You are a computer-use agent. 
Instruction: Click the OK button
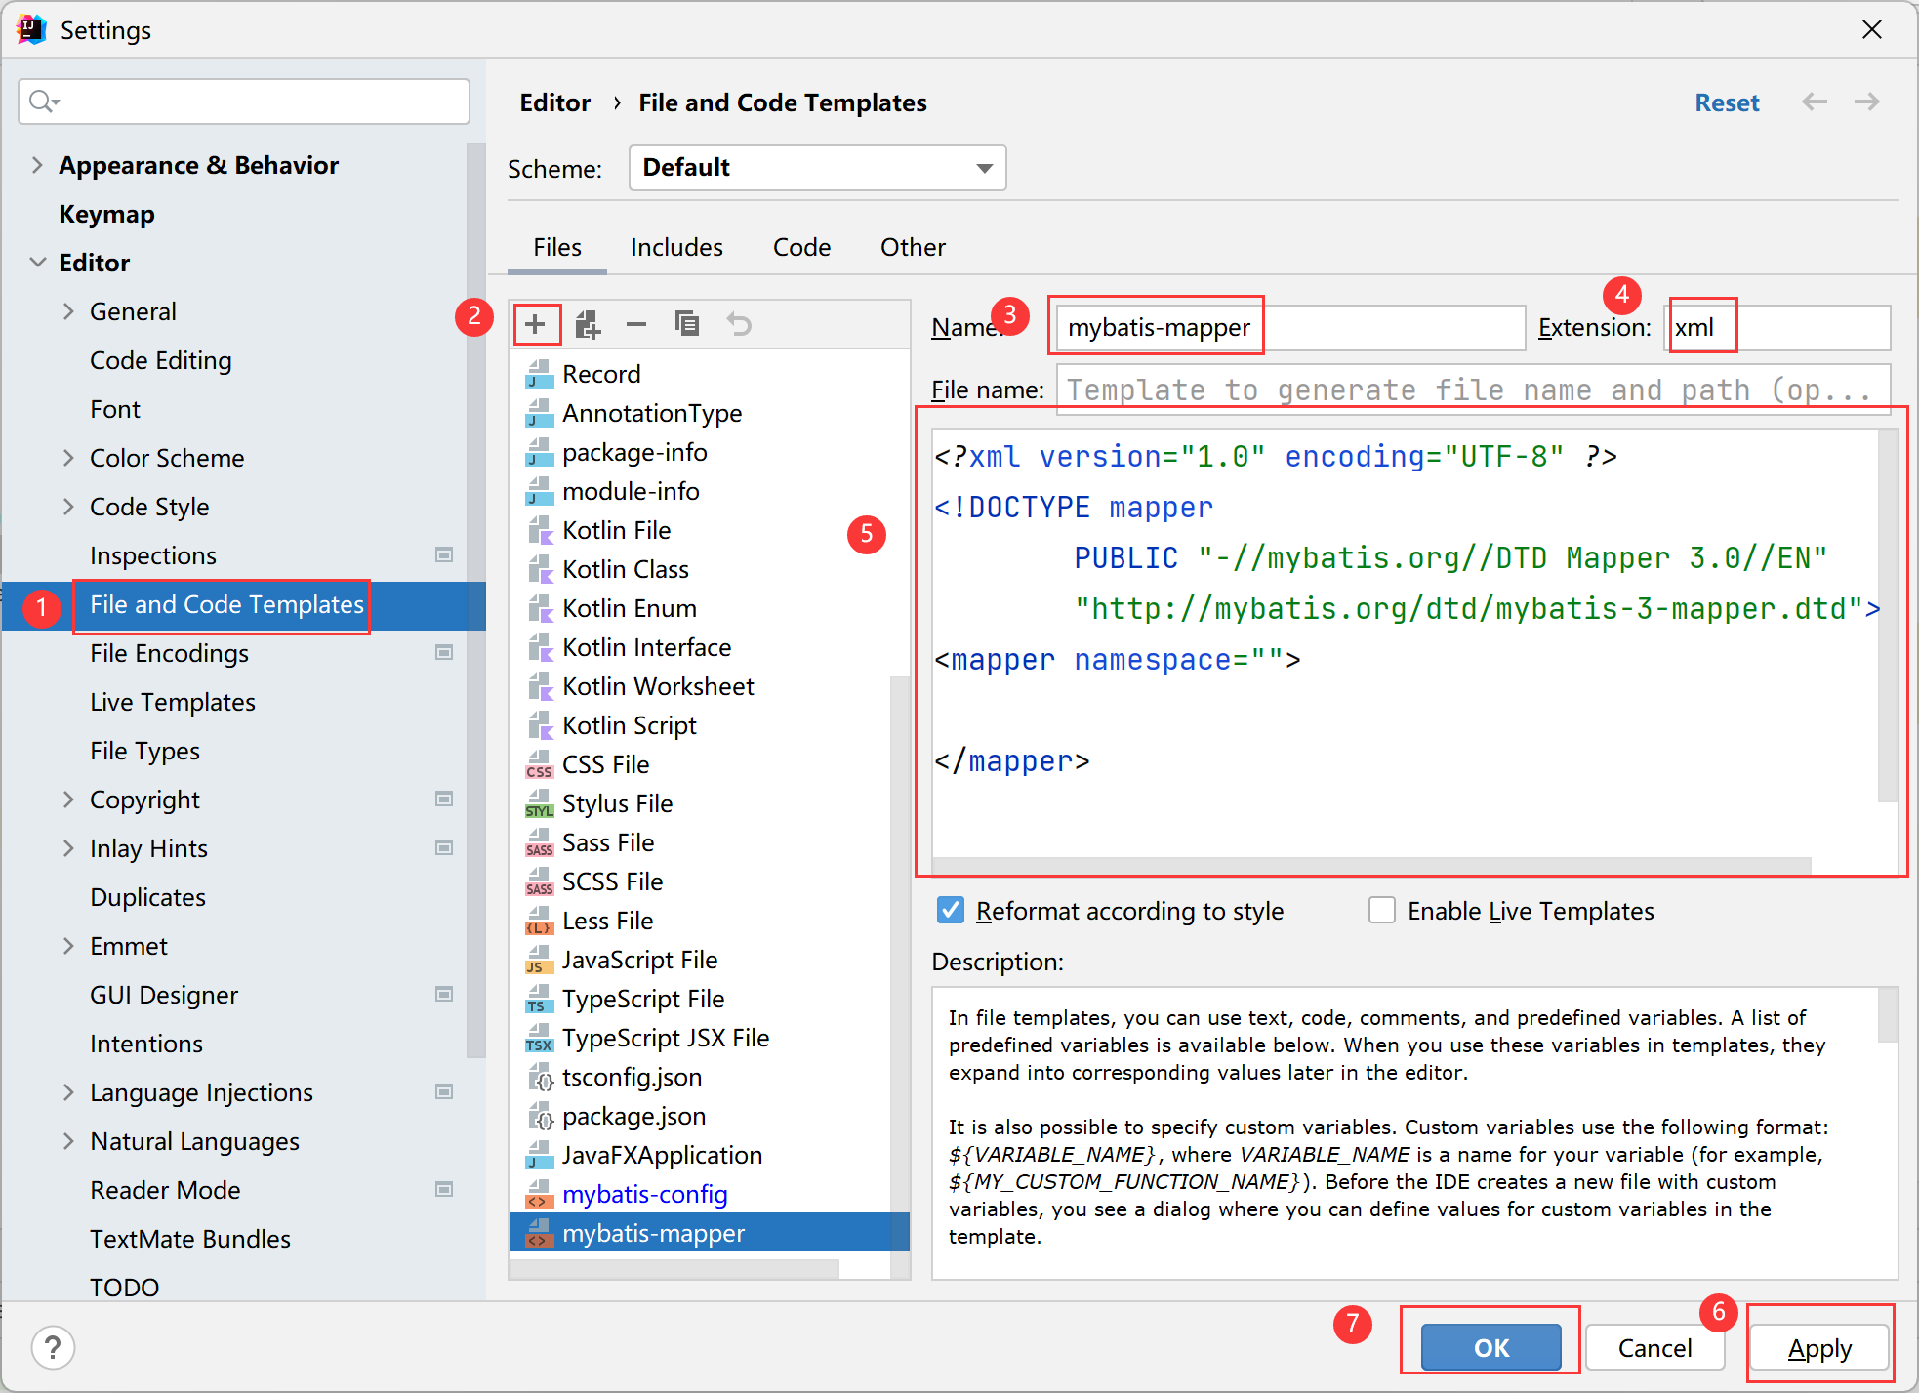(x=1490, y=1348)
